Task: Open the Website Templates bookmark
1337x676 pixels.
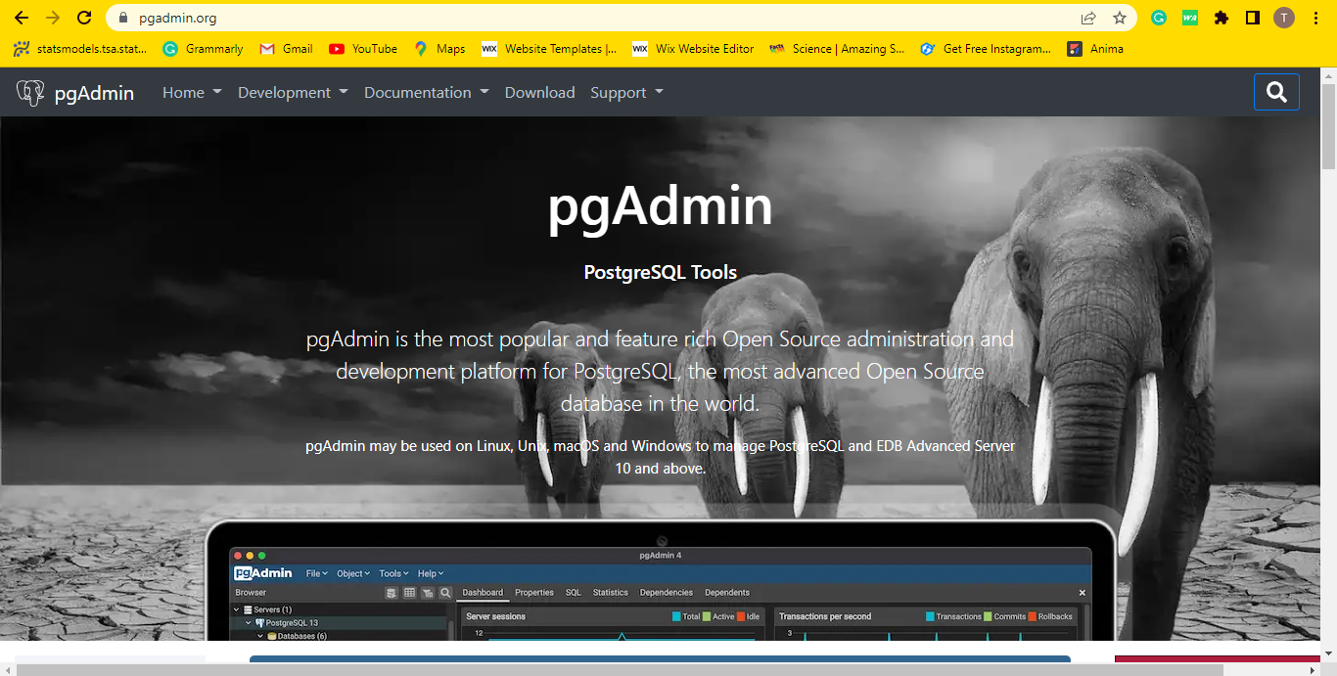Action: click(549, 49)
